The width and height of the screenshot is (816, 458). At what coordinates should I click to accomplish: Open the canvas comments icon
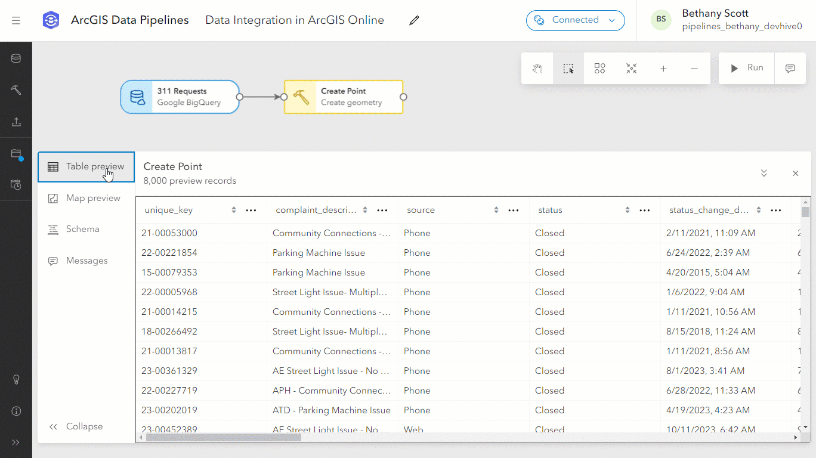point(790,69)
